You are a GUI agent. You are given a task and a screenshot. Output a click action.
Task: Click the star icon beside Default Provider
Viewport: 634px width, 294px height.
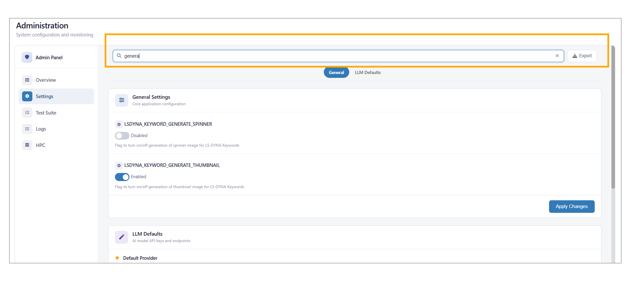click(117, 258)
